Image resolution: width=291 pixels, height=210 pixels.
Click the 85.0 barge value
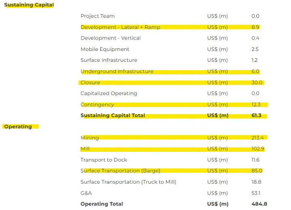[x=257, y=171]
